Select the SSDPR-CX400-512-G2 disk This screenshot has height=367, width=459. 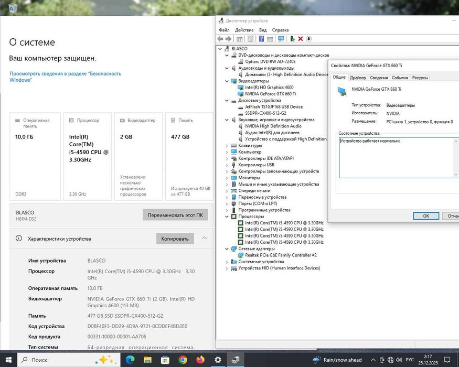[265, 113]
